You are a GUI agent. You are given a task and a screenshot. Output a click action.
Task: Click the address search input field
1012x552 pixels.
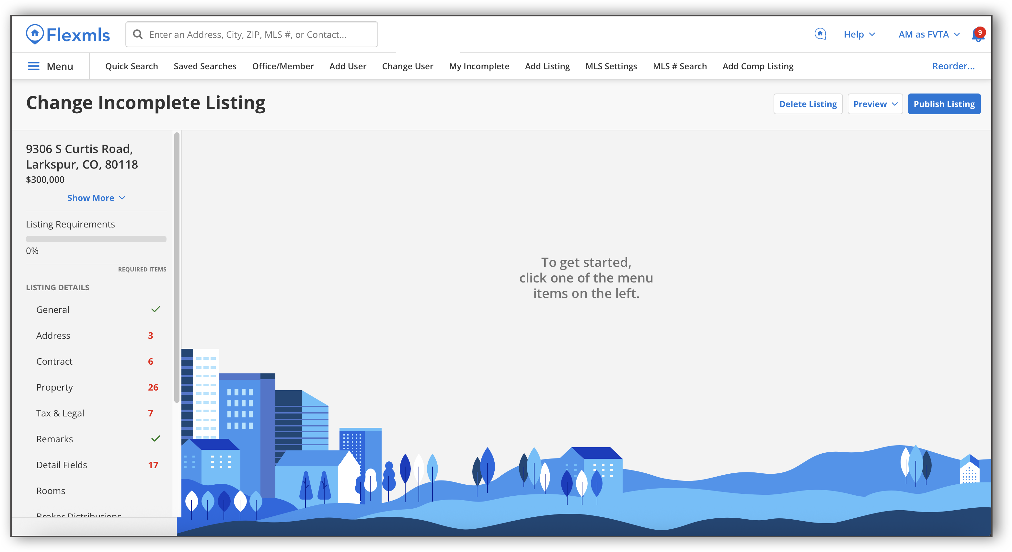[x=259, y=35]
